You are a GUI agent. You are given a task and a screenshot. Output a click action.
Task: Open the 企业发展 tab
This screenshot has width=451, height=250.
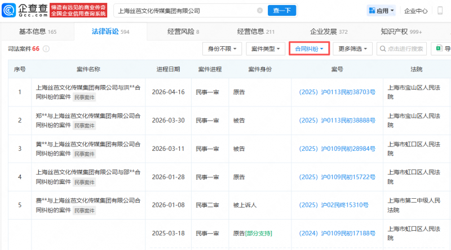click(329, 32)
